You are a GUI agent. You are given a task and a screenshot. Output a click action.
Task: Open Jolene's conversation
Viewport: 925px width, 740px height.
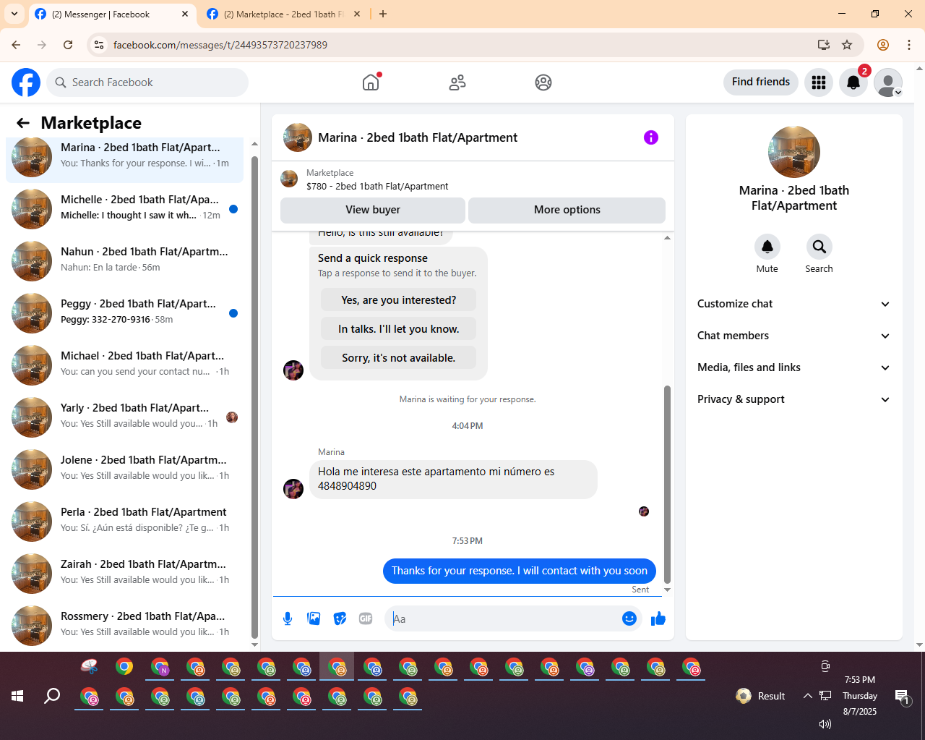[x=124, y=469]
